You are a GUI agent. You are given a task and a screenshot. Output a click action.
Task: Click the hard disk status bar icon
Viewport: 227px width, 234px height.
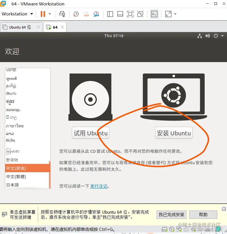(164, 229)
